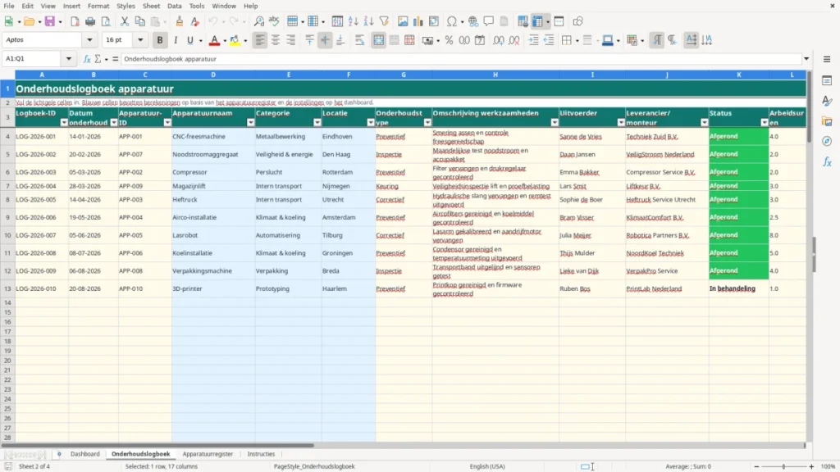Click the Sum sigma icon in formula bar

pos(98,59)
